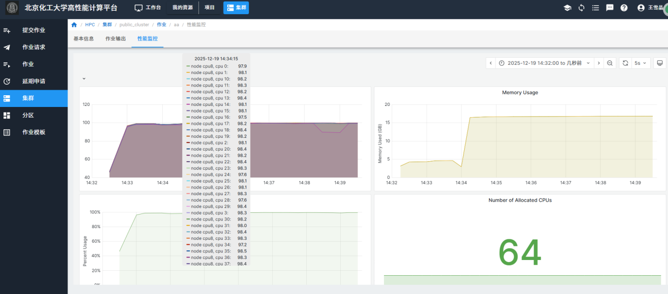Viewport: 668px width, 294px height.
Task: Click the 我的资源 header button
Action: pos(182,8)
